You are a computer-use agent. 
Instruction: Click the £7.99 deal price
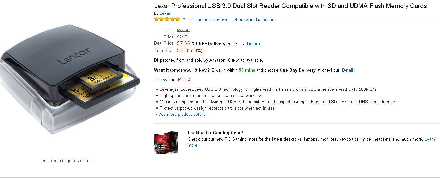(x=183, y=43)
